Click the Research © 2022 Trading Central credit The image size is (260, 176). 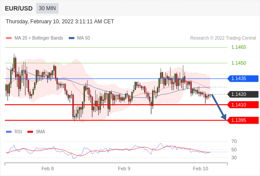coord(223,38)
